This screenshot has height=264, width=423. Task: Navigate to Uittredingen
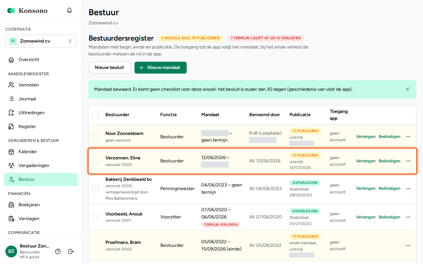41,113
